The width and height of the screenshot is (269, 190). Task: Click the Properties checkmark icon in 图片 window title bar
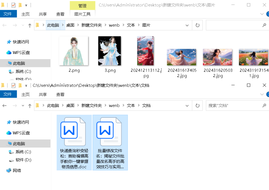(13, 5)
